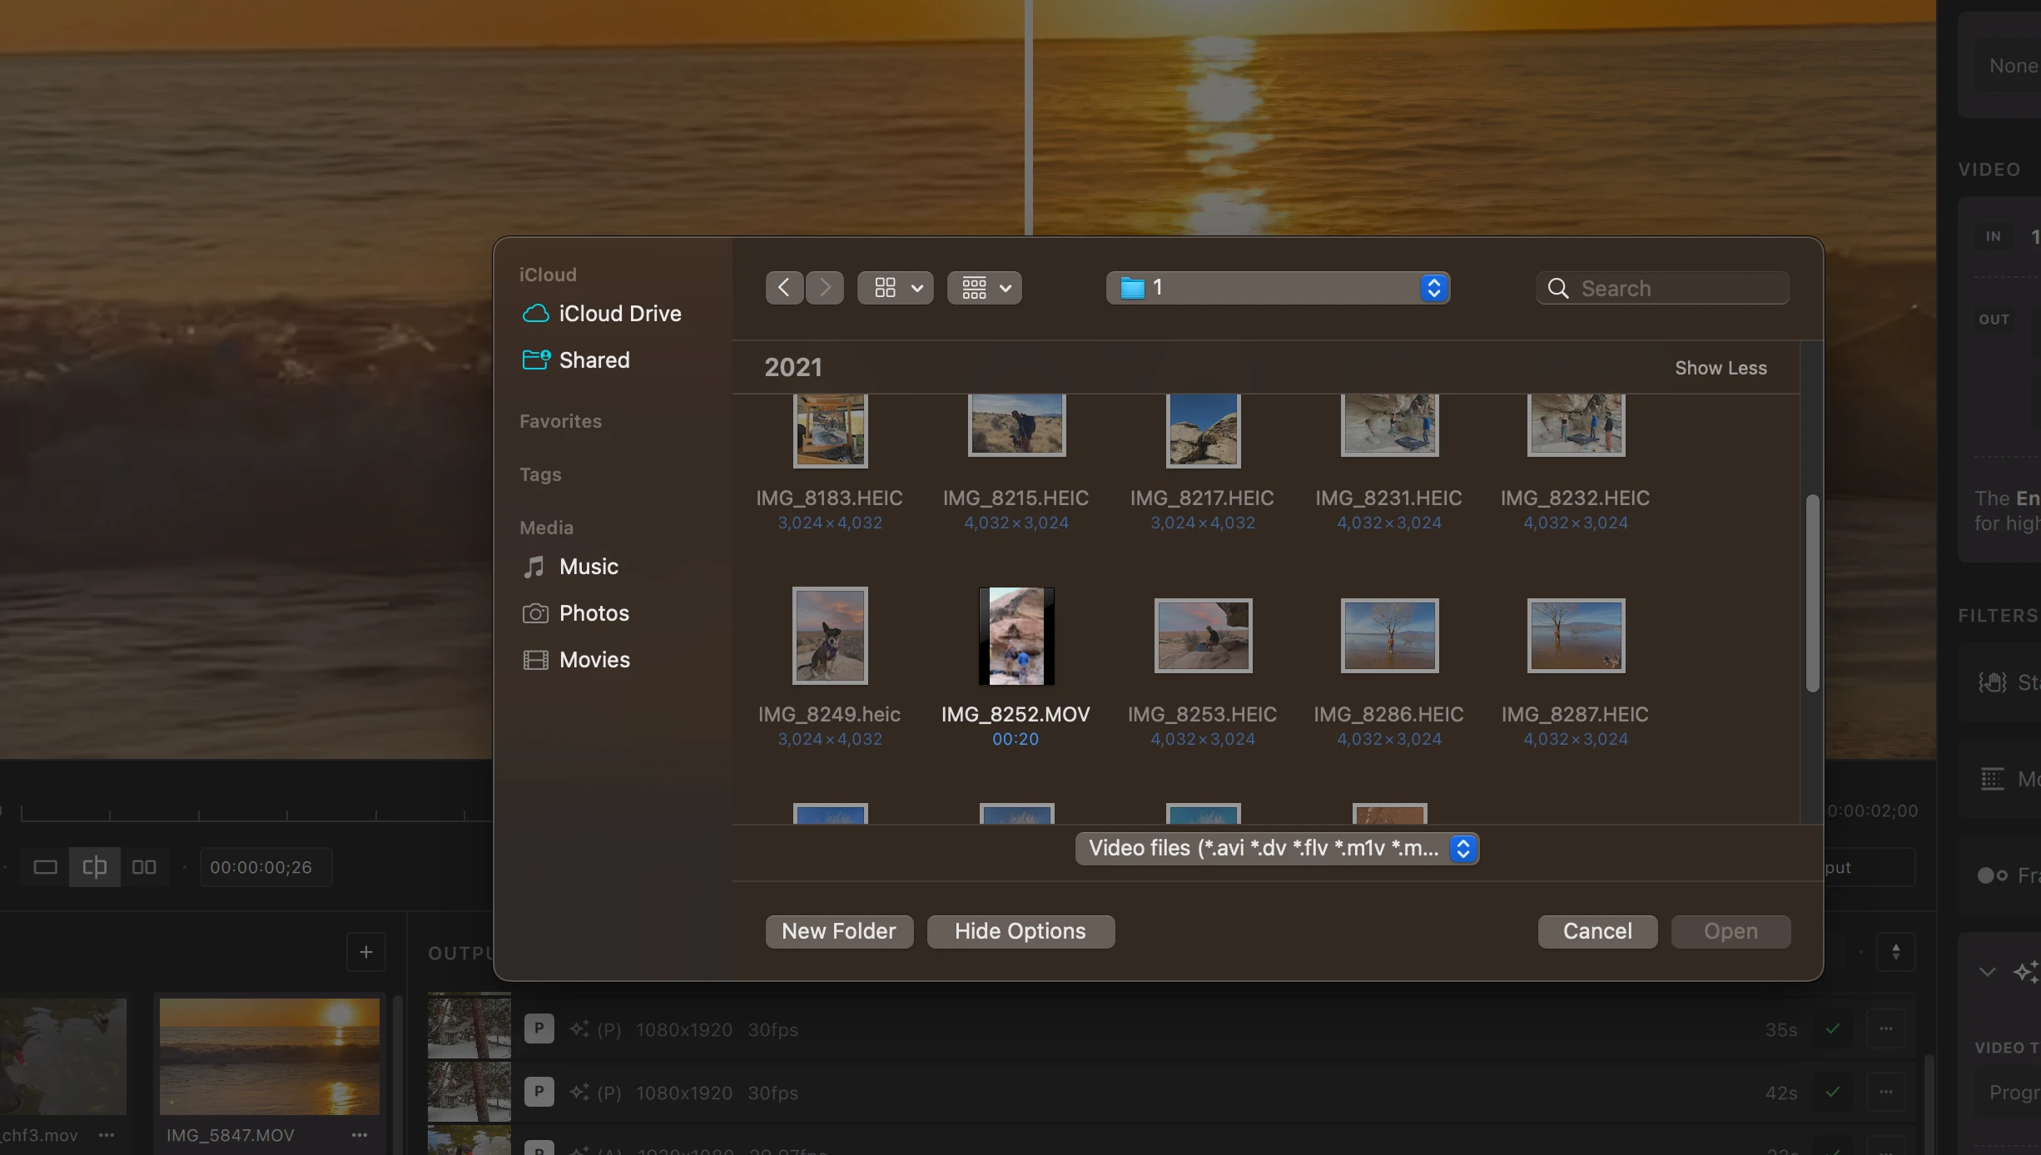Open the group-by options dropdown
The height and width of the screenshot is (1155, 2041).
click(985, 288)
